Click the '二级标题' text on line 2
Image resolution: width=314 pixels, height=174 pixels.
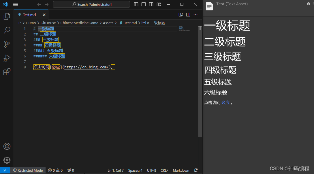(x=48, y=34)
